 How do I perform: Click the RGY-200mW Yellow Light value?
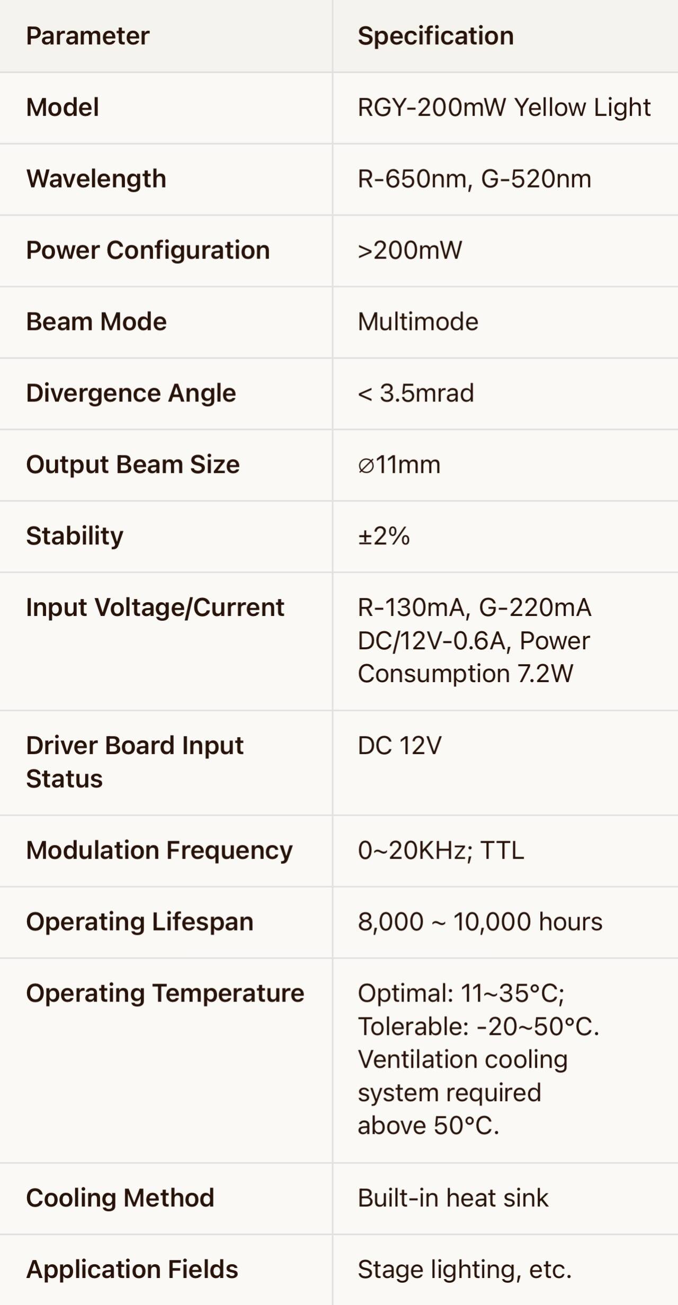504,108
